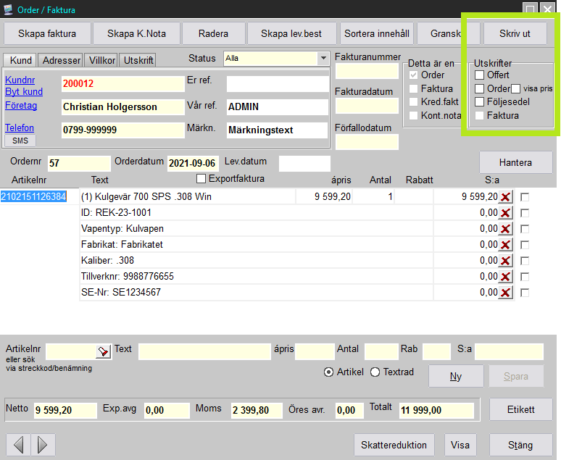Go to previous order arrow
This screenshot has height=460, width=561.
[20, 444]
